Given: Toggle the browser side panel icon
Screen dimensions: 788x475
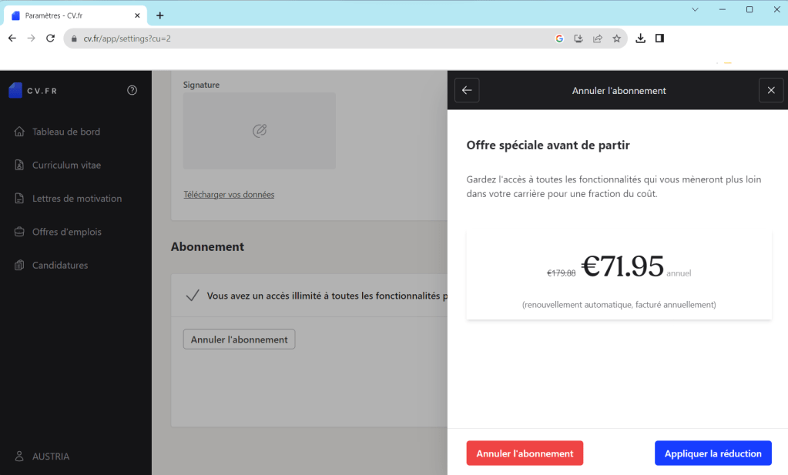Looking at the screenshot, I should tap(660, 38).
